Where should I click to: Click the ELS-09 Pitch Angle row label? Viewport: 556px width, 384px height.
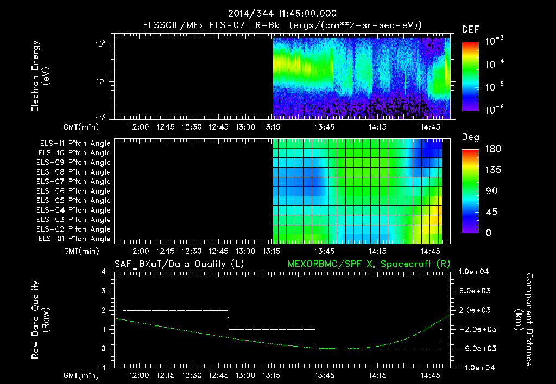point(74,162)
